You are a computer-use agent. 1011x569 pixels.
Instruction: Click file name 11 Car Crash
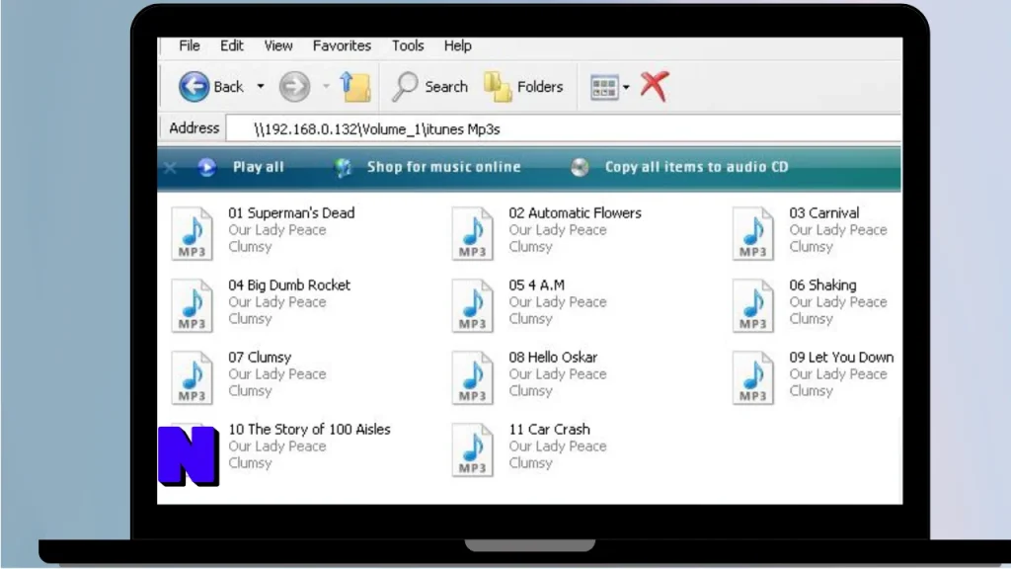[x=549, y=430]
